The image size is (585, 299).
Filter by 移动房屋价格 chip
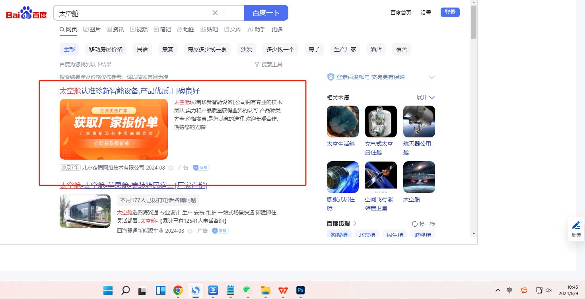(106, 49)
